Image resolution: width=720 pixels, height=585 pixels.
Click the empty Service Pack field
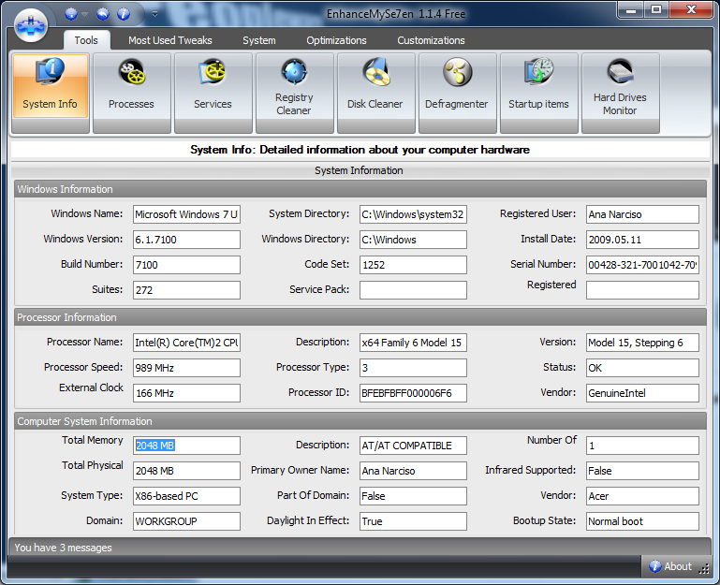tap(413, 290)
